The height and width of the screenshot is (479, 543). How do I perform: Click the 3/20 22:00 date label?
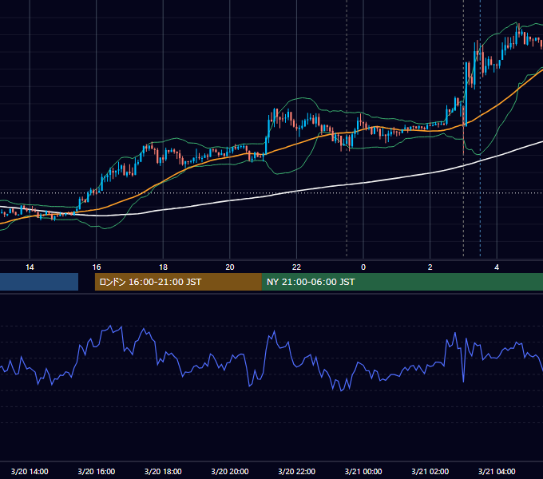pyautogui.click(x=297, y=471)
